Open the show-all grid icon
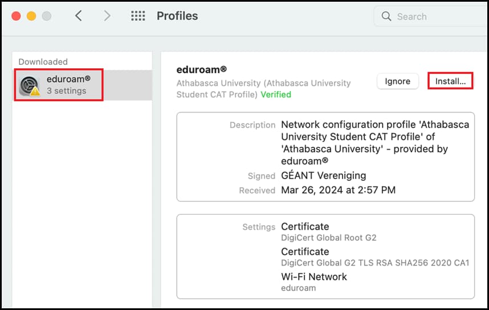 [x=138, y=15]
